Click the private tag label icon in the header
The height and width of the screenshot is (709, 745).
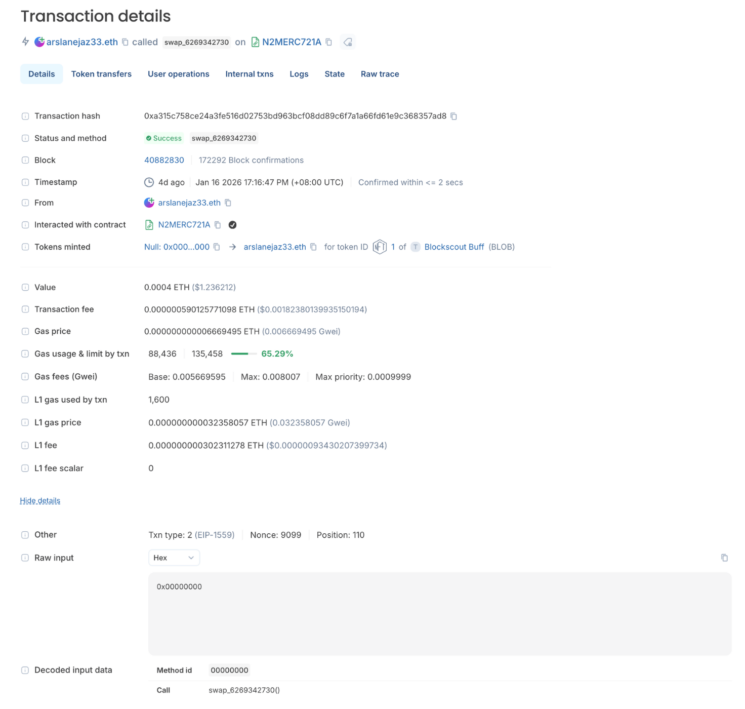coord(348,42)
